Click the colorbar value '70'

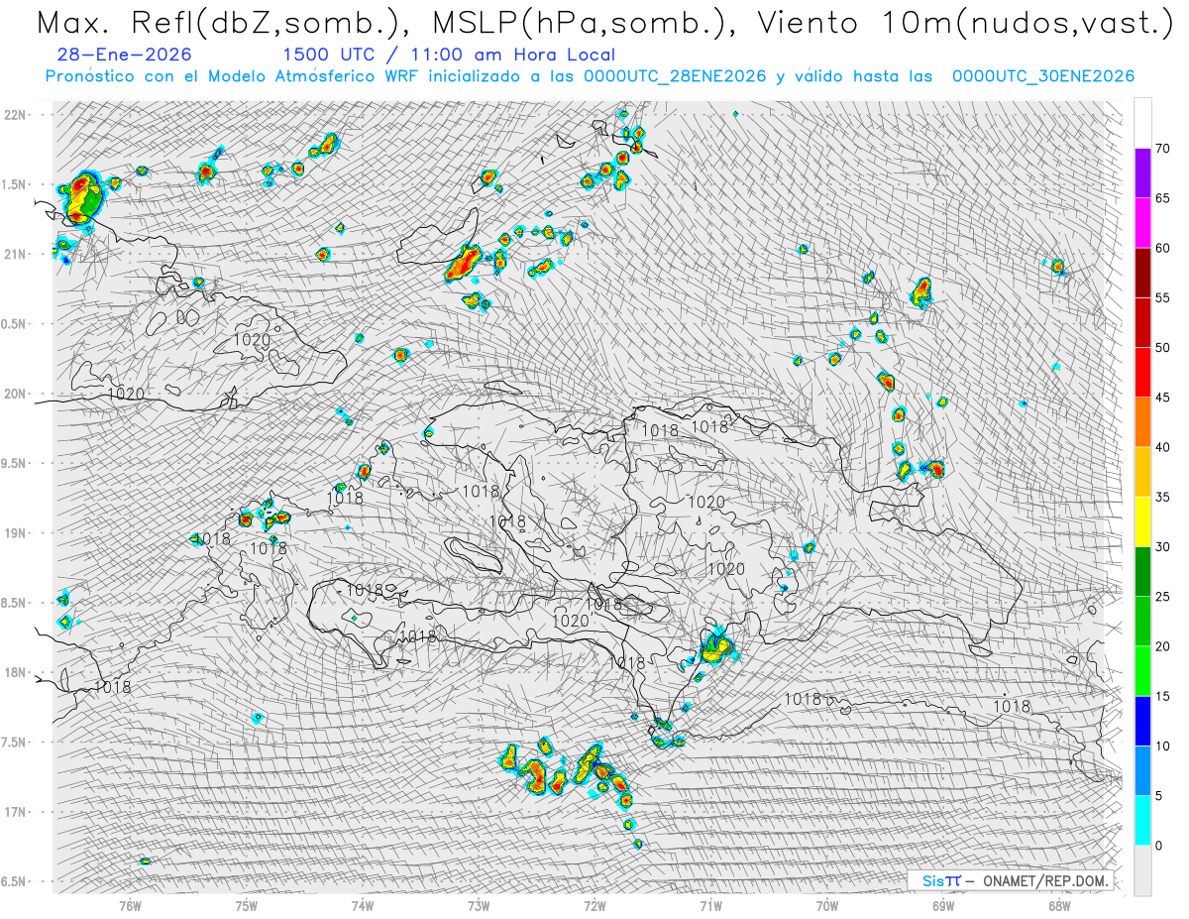pos(1163,149)
